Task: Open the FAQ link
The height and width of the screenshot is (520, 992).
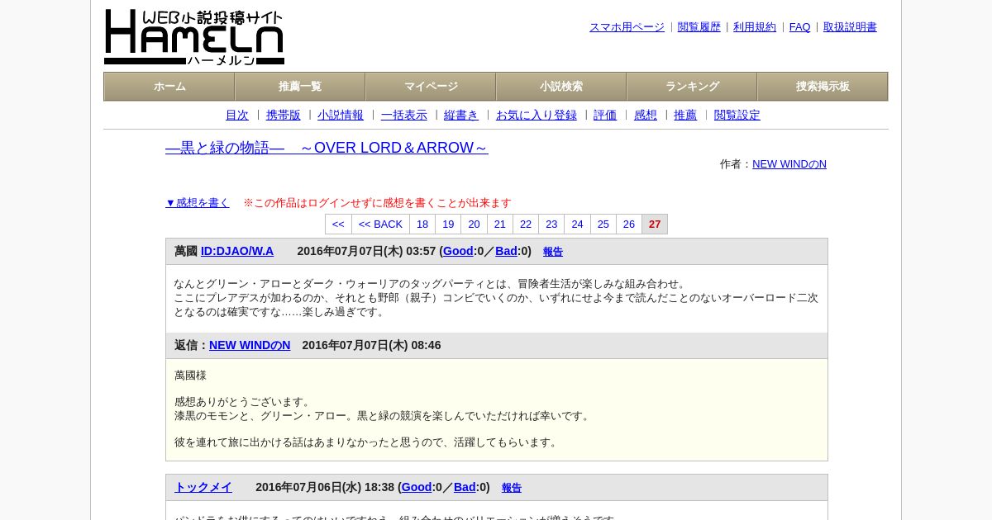Action: pos(800,27)
